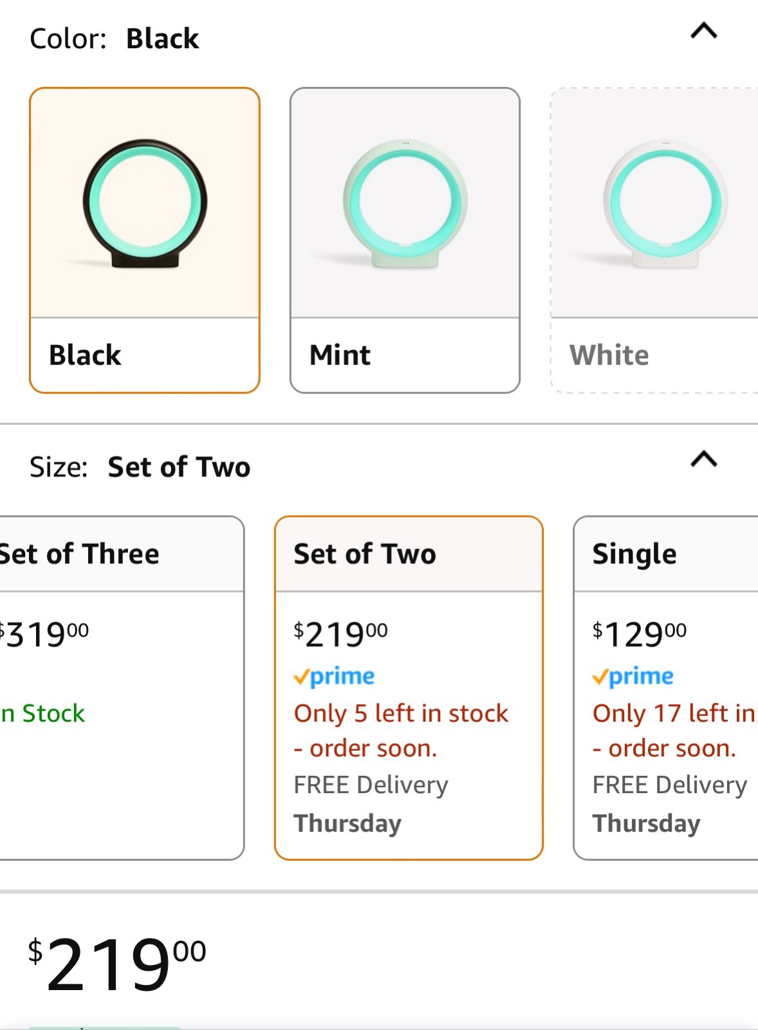Viewport: 758px width, 1030px height.
Task: Collapse the Color section chevron
Action: (x=704, y=31)
